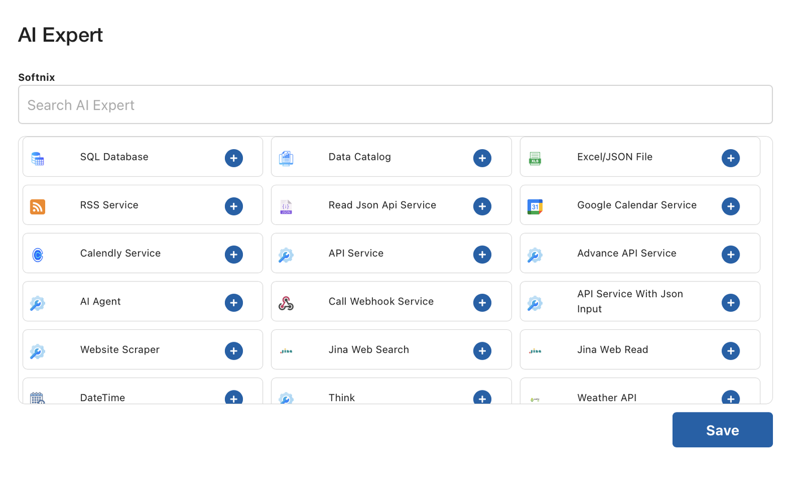The image size is (791, 483).
Task: Click the Jina Web Read logo
Action: [534, 351]
